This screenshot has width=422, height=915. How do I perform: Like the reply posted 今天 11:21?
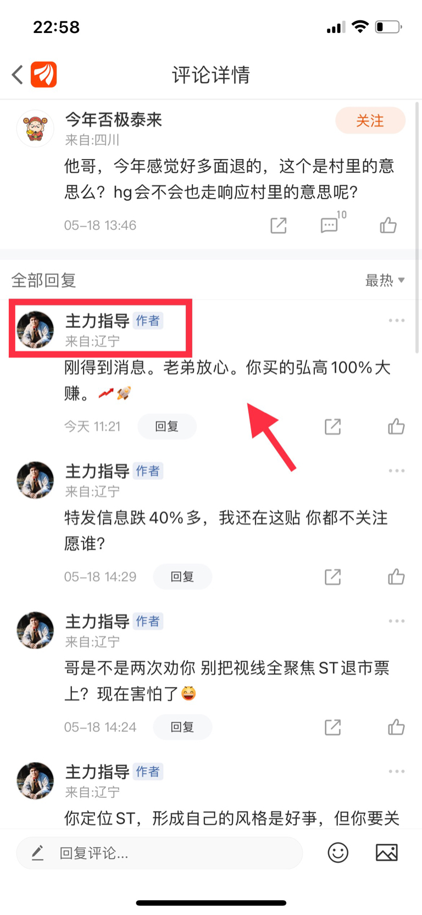pyautogui.click(x=396, y=426)
